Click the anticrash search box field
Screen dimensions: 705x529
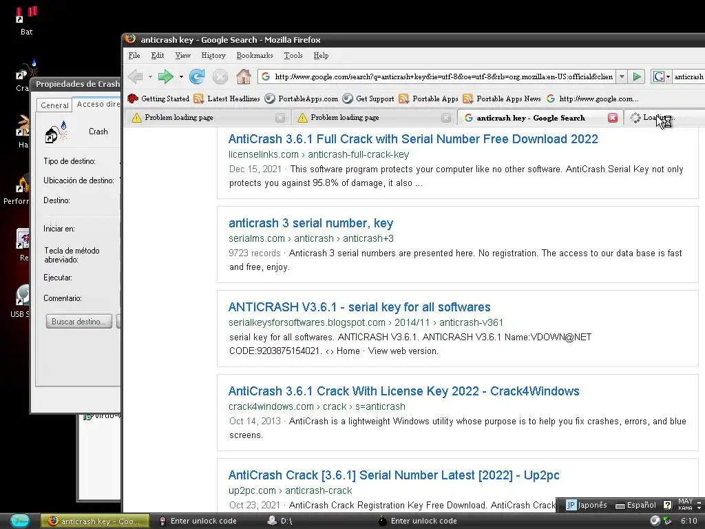click(688, 76)
